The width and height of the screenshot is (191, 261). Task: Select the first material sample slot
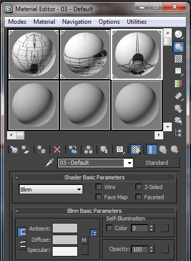33,54
